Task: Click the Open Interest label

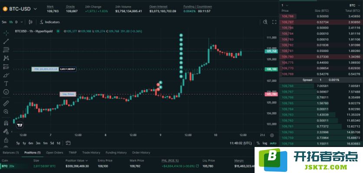Action: click(158, 7)
